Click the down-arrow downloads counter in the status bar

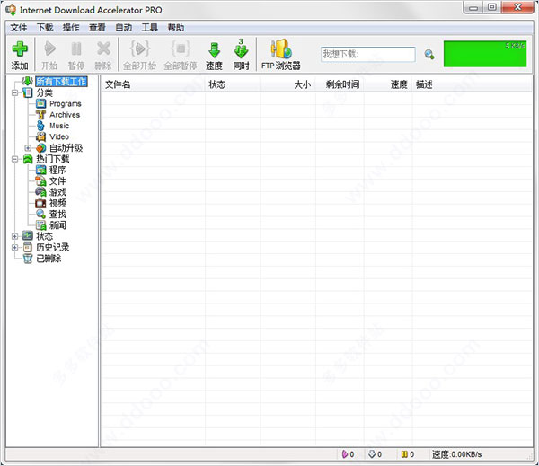click(375, 454)
